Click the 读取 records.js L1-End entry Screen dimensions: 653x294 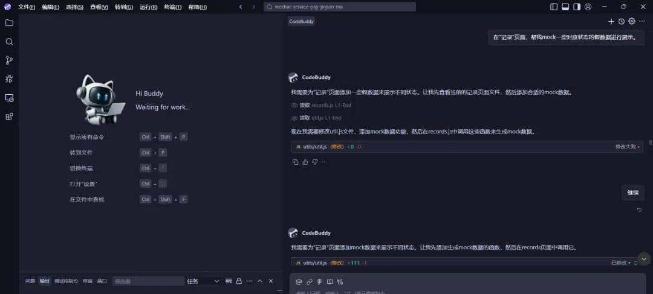pos(321,106)
